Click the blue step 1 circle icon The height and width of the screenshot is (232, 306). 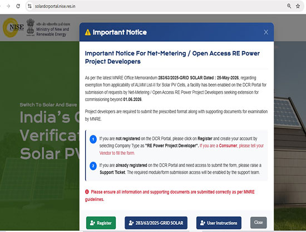93,139
